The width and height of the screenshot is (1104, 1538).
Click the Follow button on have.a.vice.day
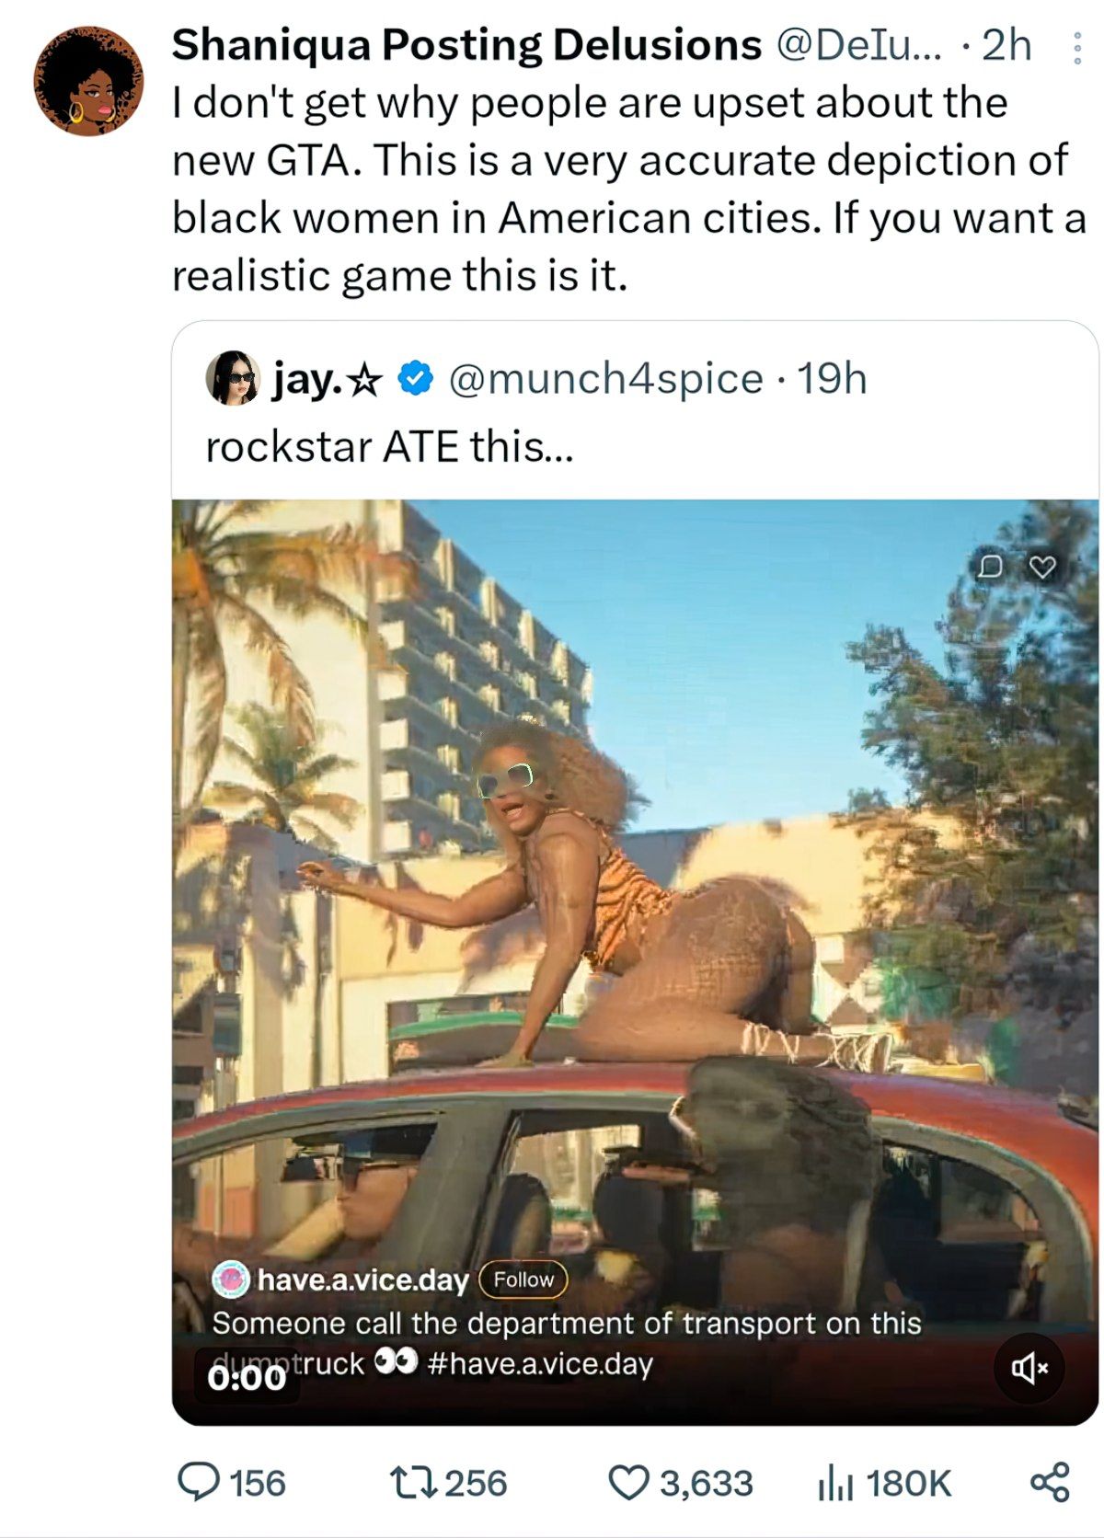523,1280
